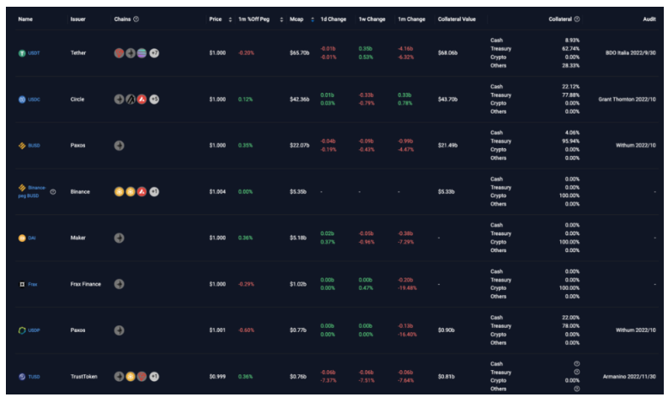Click USDT market cap $65.70b
The width and height of the screenshot is (668, 397).
click(300, 53)
